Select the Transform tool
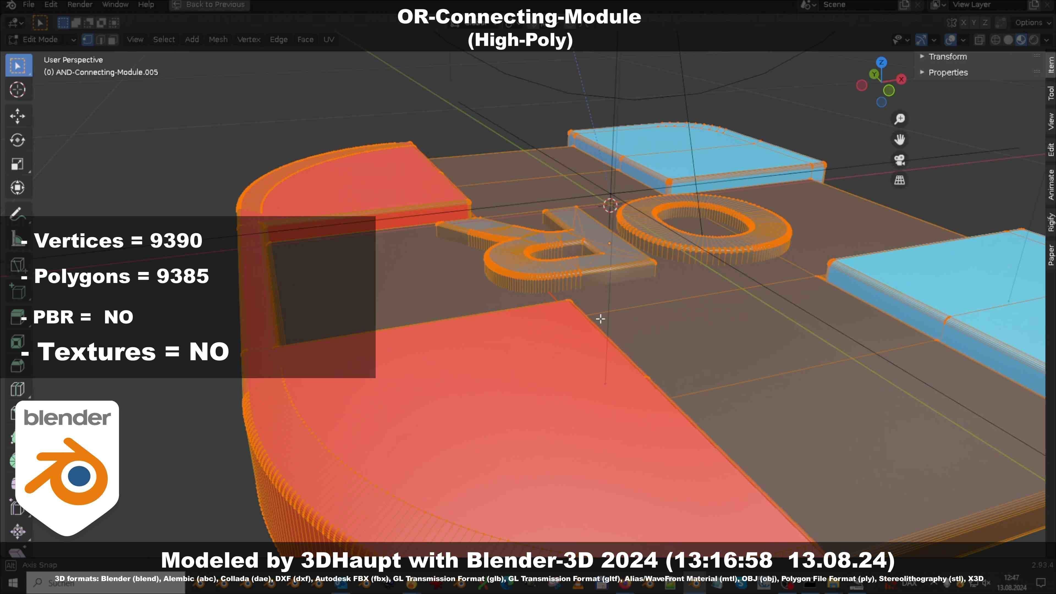The image size is (1056, 594). (x=18, y=187)
